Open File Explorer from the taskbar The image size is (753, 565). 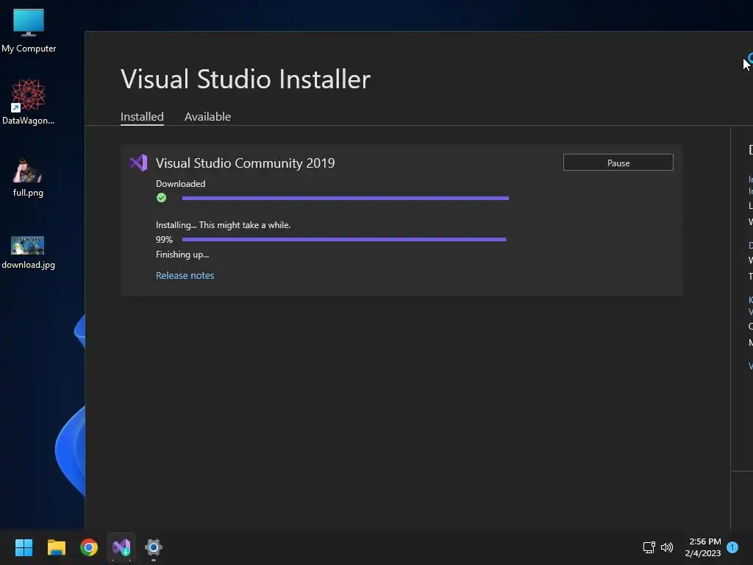point(56,547)
